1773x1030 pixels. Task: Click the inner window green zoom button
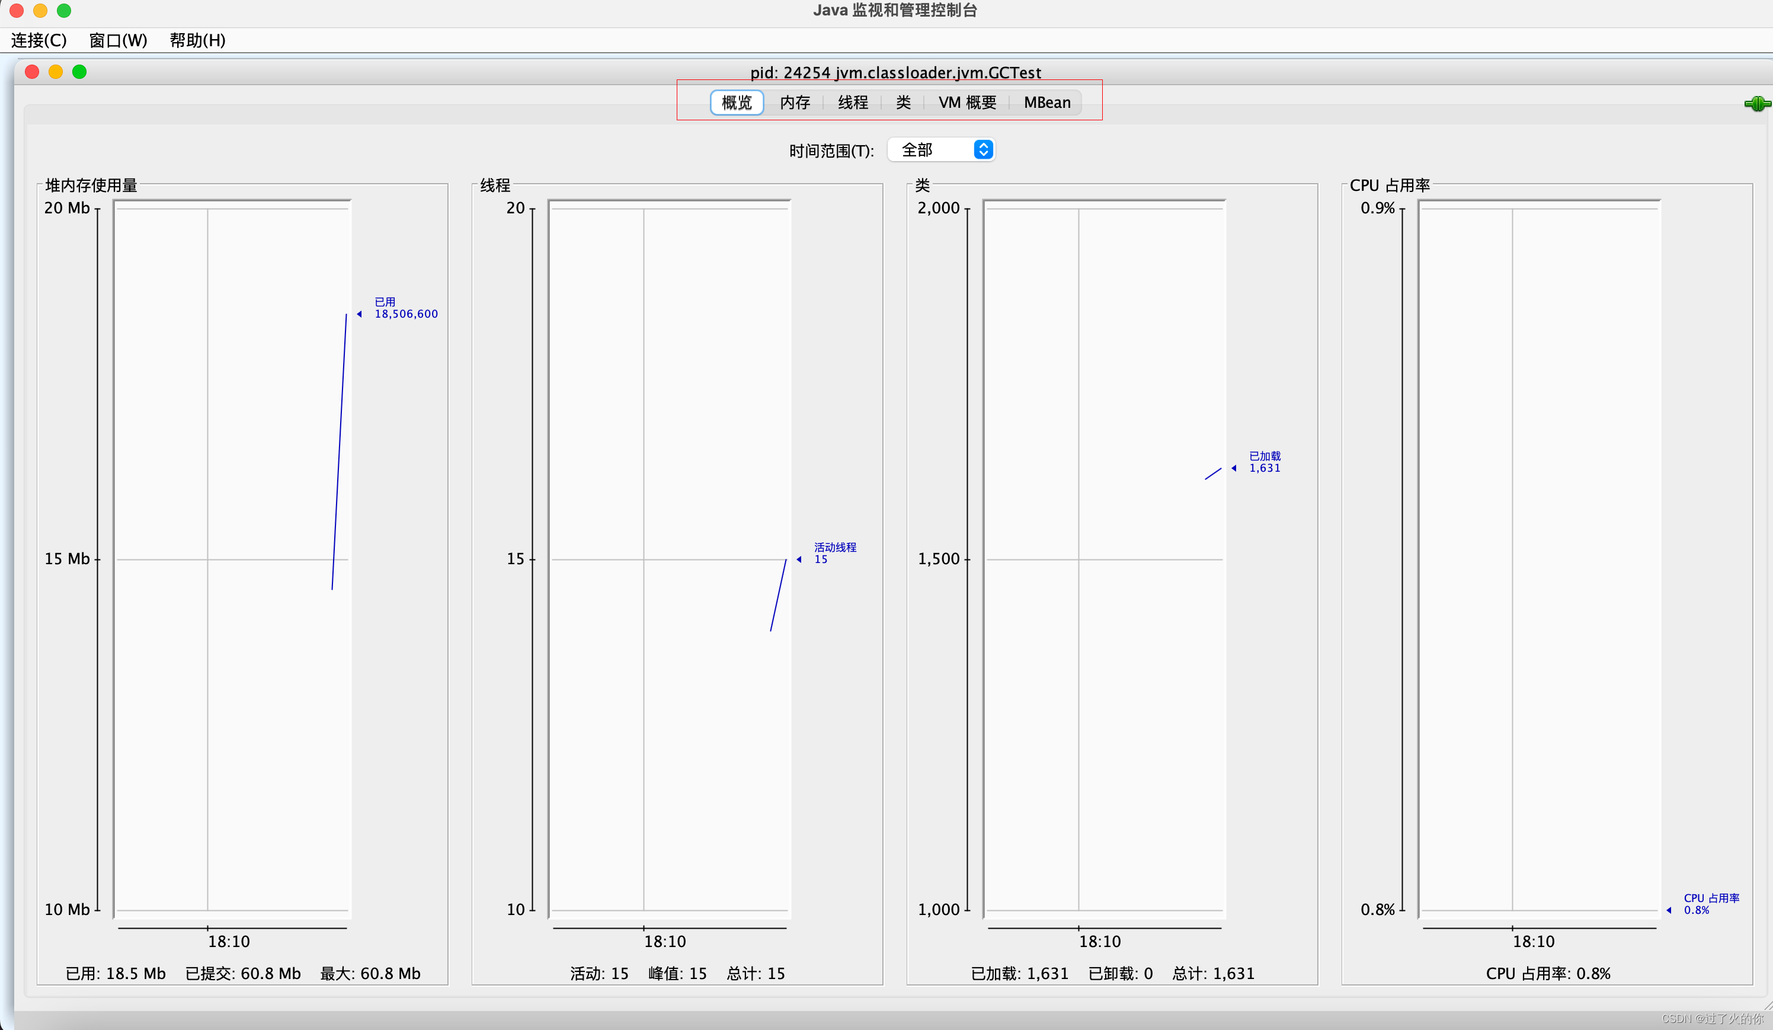(79, 72)
